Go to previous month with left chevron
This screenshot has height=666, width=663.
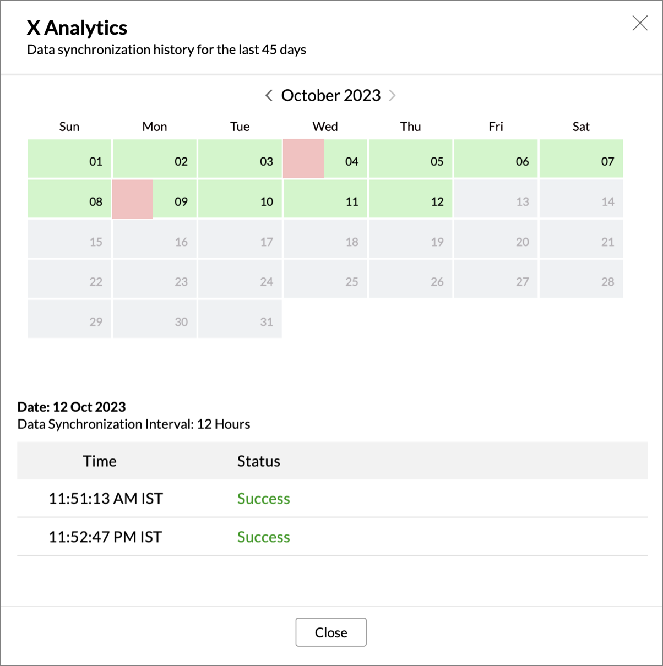point(269,95)
